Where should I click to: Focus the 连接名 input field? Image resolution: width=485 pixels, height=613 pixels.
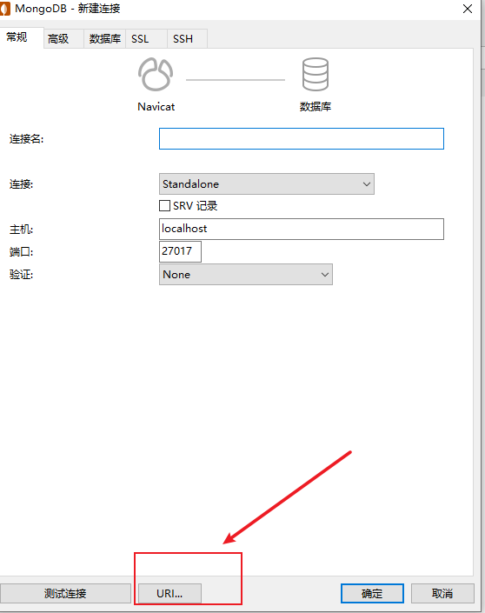pyautogui.click(x=302, y=138)
